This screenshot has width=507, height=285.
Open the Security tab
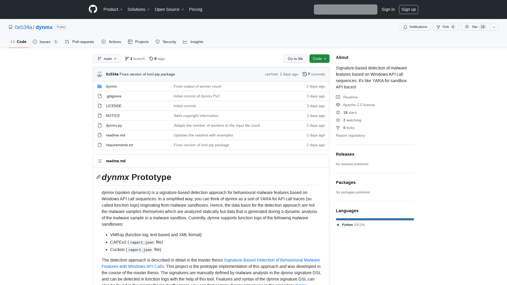[166, 42]
